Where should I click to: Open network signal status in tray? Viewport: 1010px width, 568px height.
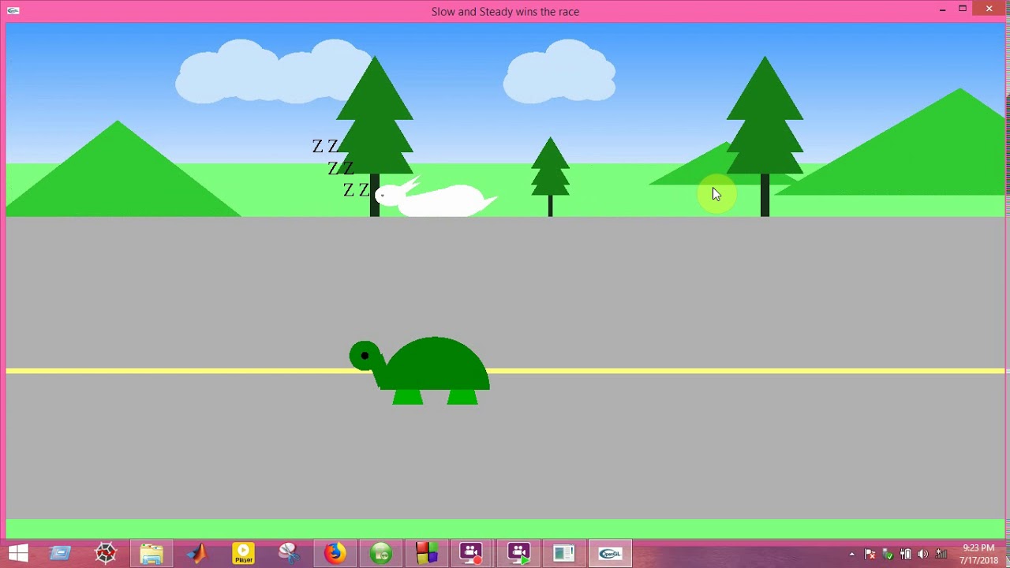click(x=941, y=555)
